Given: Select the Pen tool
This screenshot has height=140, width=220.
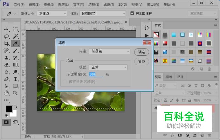Looking at the screenshot, I should 6,79.
